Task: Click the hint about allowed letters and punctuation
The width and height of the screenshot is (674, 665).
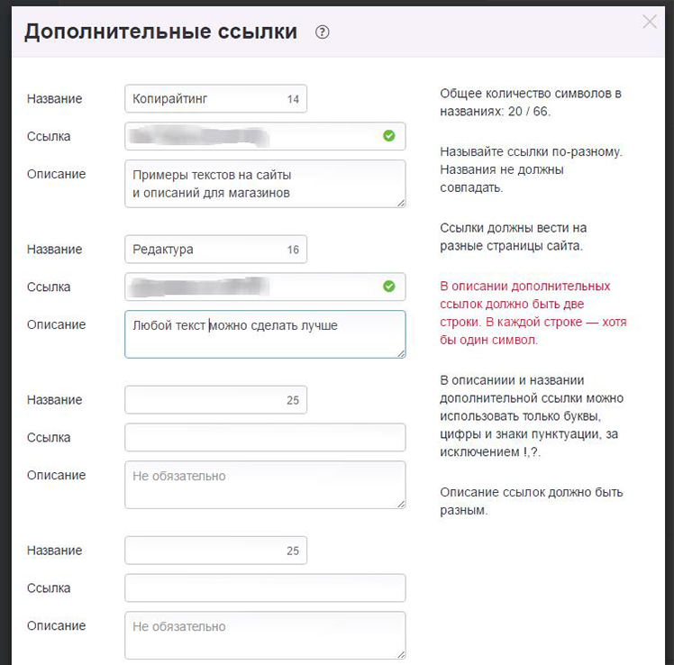Action: point(532,416)
